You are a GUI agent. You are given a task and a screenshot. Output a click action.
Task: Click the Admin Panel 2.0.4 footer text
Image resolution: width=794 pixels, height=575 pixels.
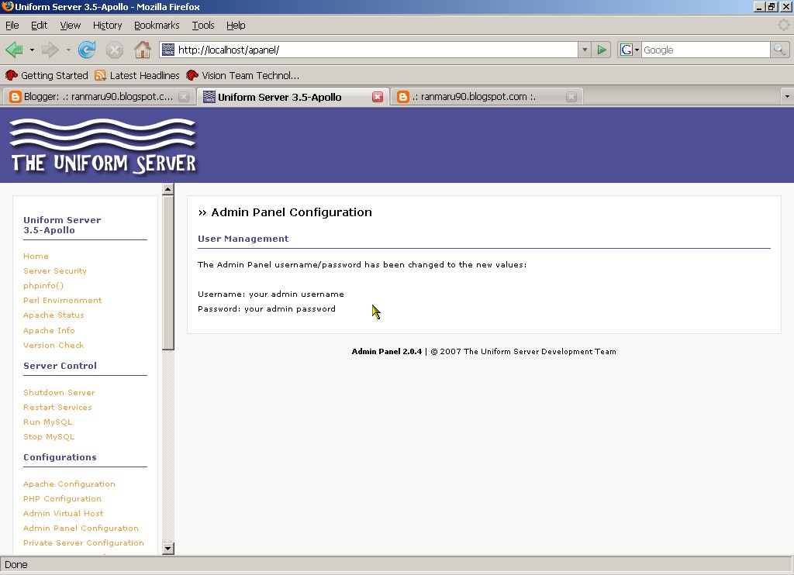tap(387, 351)
